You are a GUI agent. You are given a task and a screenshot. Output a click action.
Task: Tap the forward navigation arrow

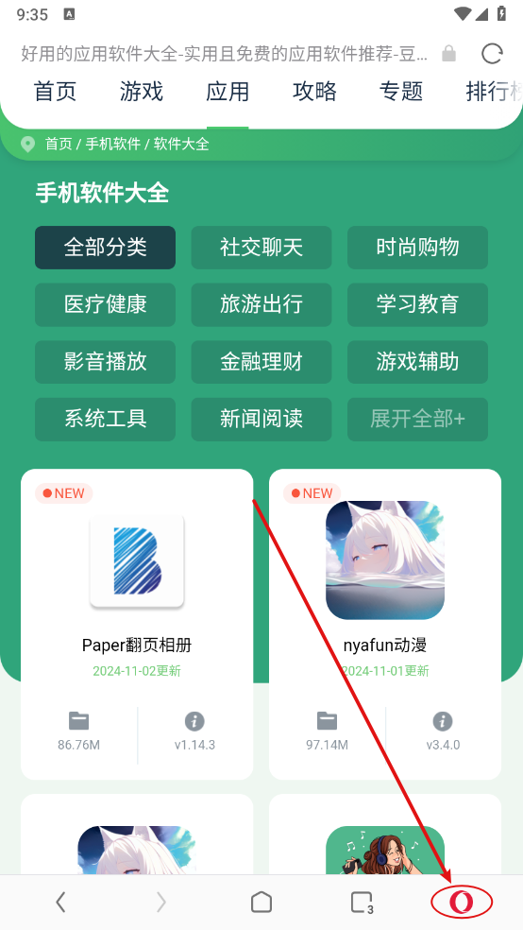161,903
